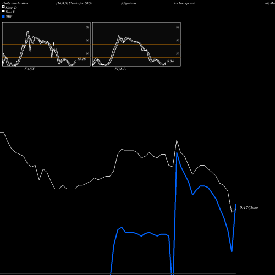Image resolution: width=275 pixels, height=275 pixels.
Task: Click the 80 level label in FULL chart
Action: (178, 27)
